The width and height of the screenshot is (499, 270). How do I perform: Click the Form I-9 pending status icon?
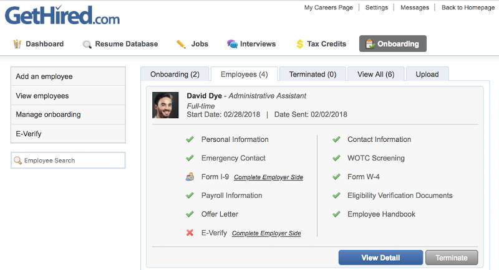(x=190, y=177)
